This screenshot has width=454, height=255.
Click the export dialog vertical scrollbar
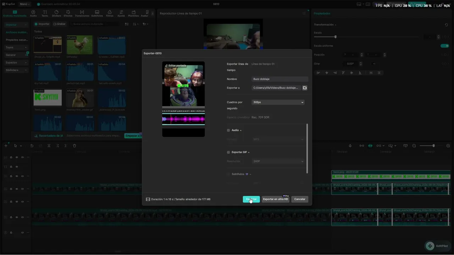tap(307, 149)
